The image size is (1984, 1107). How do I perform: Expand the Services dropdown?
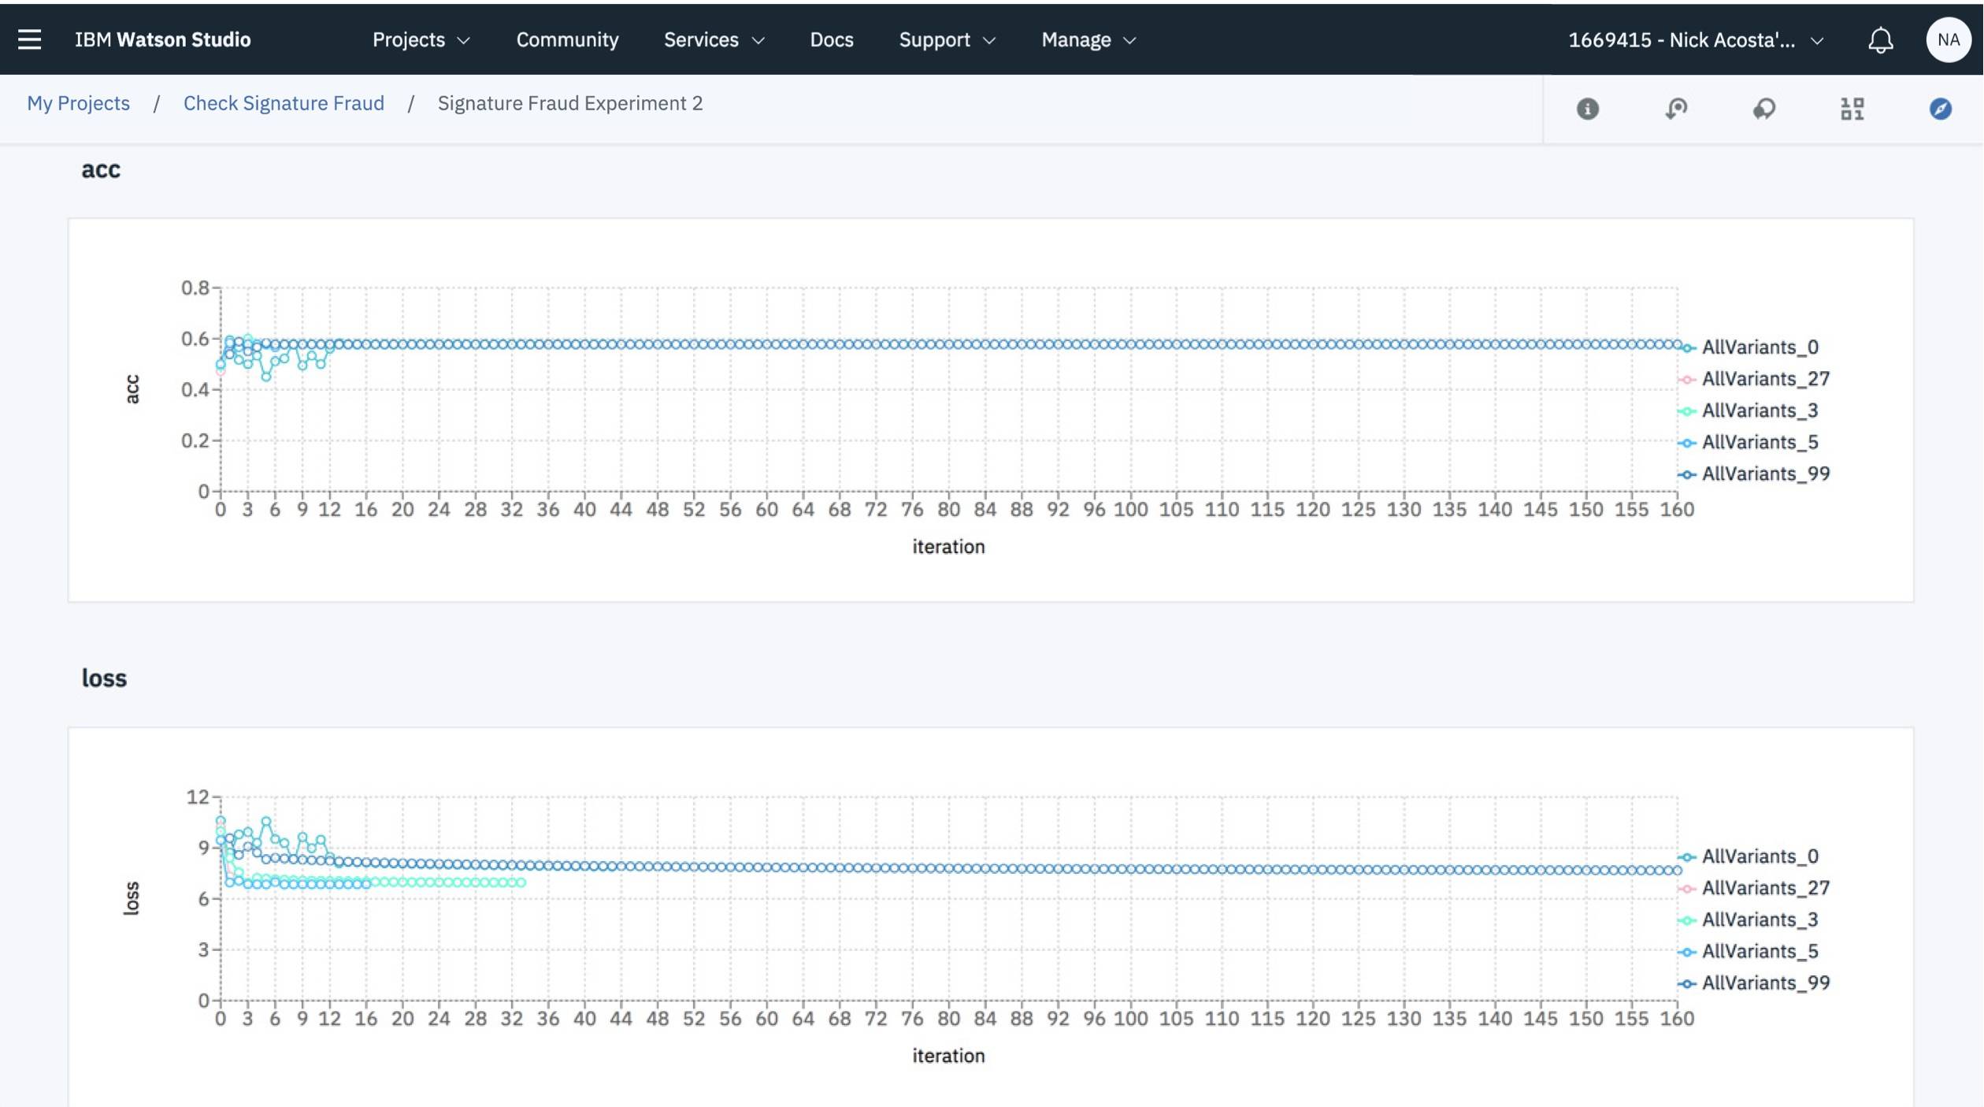pos(714,39)
